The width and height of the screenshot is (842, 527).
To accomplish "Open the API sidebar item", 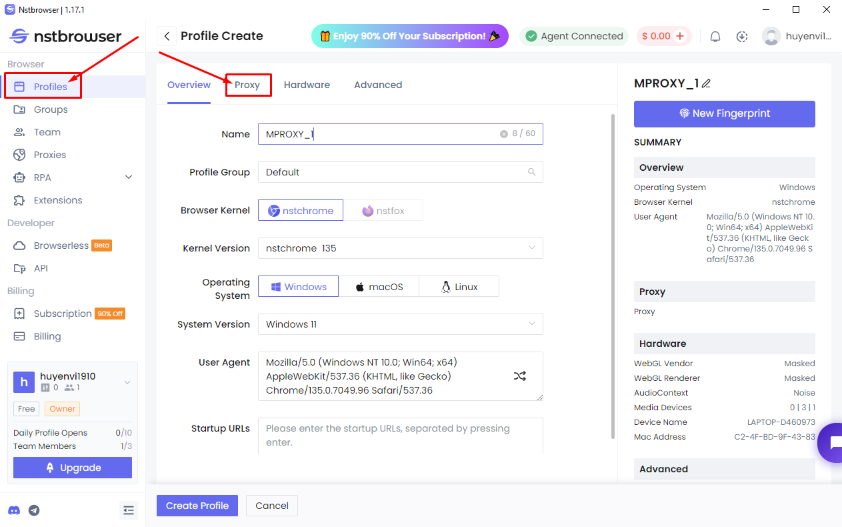I will (x=41, y=268).
